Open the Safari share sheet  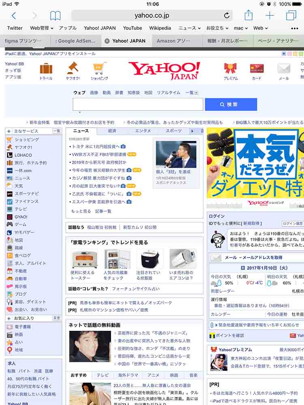(x=248, y=15)
